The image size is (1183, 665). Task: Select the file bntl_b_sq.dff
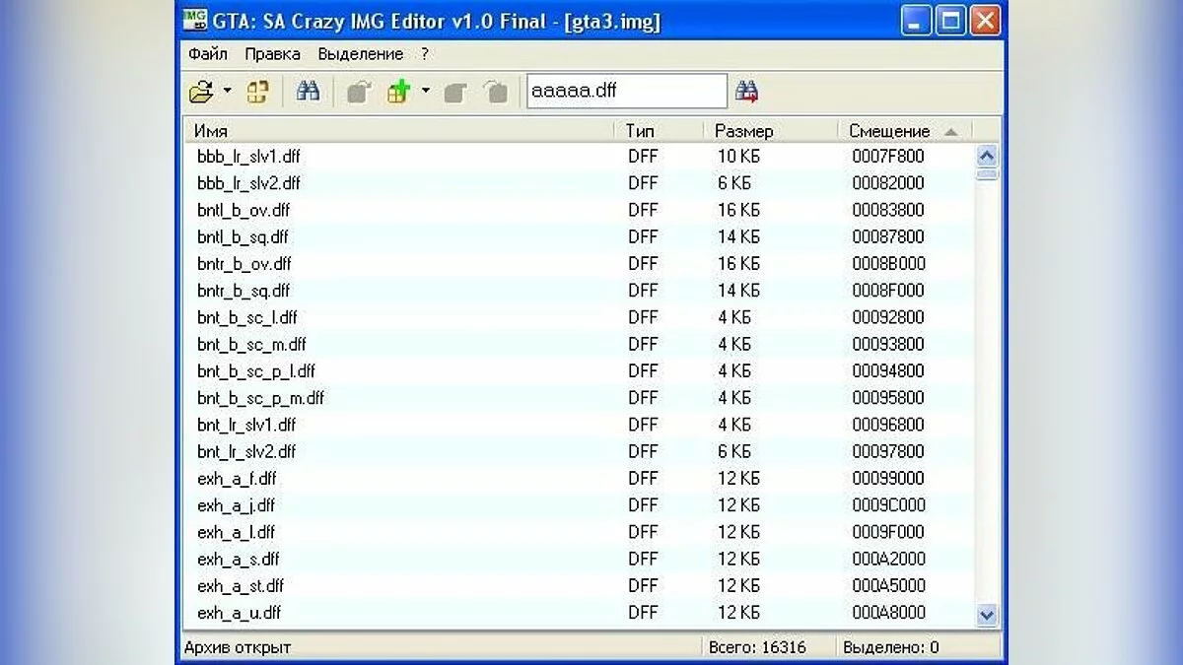point(243,236)
